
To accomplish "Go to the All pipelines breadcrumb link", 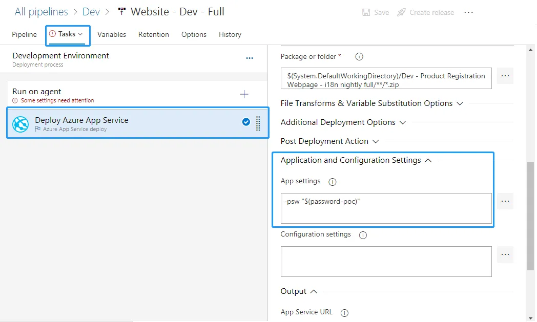I will (41, 12).
